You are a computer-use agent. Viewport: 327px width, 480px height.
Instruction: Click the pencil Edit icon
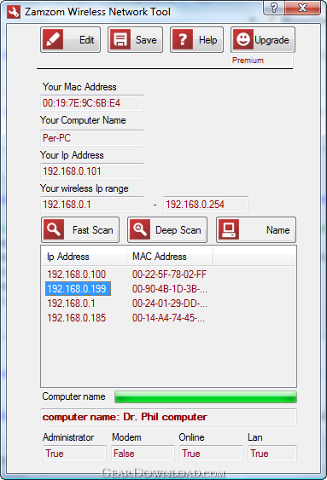pyautogui.click(x=53, y=39)
